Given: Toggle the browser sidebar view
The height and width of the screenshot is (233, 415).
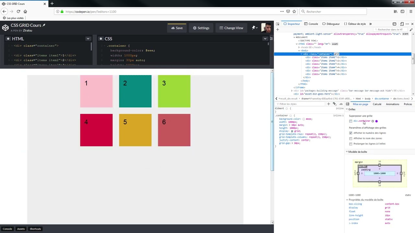Looking at the screenshot, I should click(402, 12).
